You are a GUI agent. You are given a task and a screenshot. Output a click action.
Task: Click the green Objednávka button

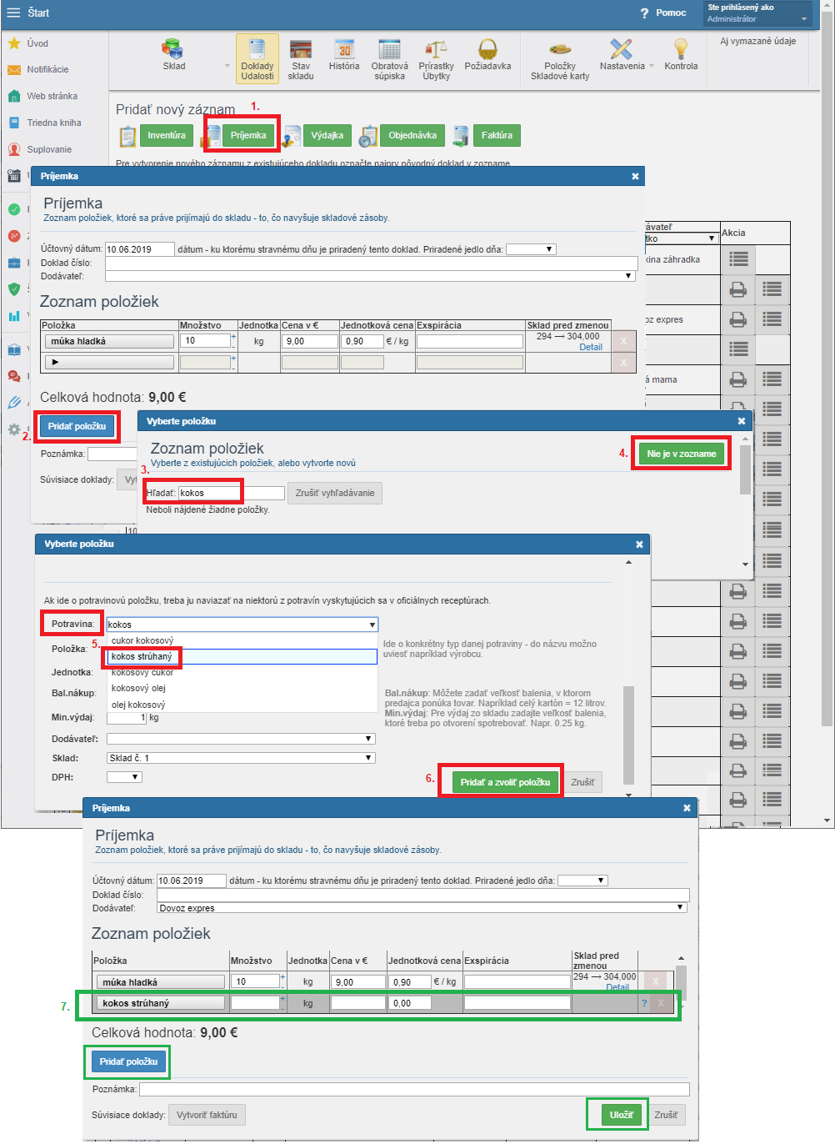tap(412, 135)
